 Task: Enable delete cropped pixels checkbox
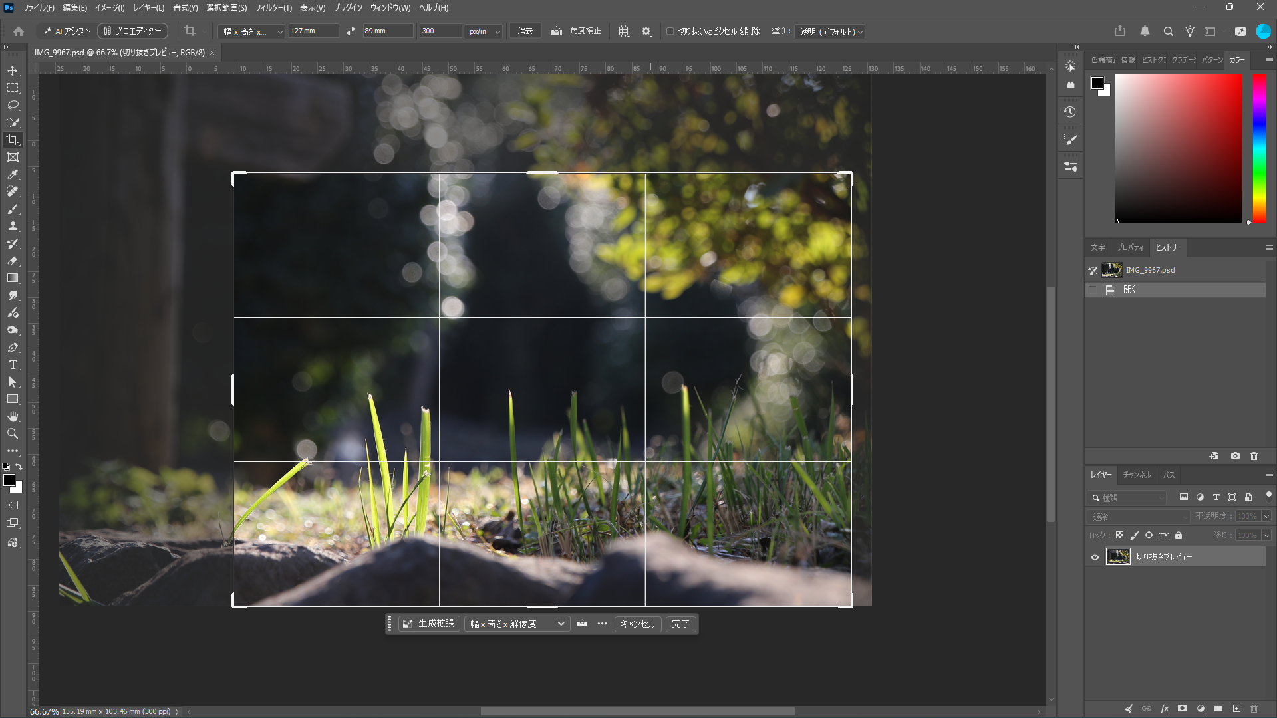click(670, 31)
